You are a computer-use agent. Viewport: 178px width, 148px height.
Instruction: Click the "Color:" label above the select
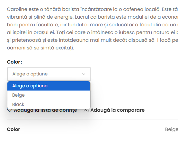tap(14, 62)
